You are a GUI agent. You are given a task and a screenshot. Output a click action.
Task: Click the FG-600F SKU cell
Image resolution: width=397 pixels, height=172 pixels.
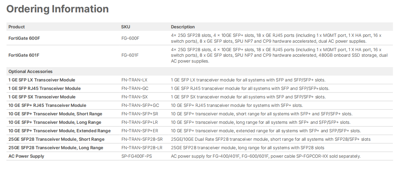[130, 38]
